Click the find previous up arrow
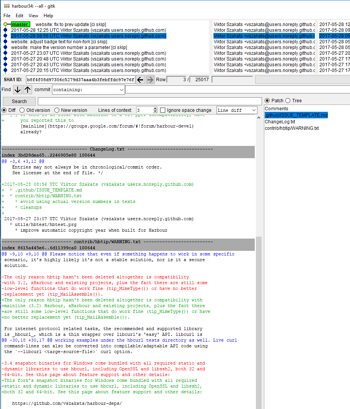Image resolution: width=350 pixels, height=409 pixels. [x=28, y=90]
